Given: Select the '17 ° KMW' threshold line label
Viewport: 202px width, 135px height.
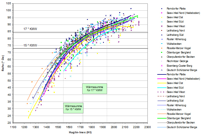Looking at the screenshot, I should tap(30, 29).
